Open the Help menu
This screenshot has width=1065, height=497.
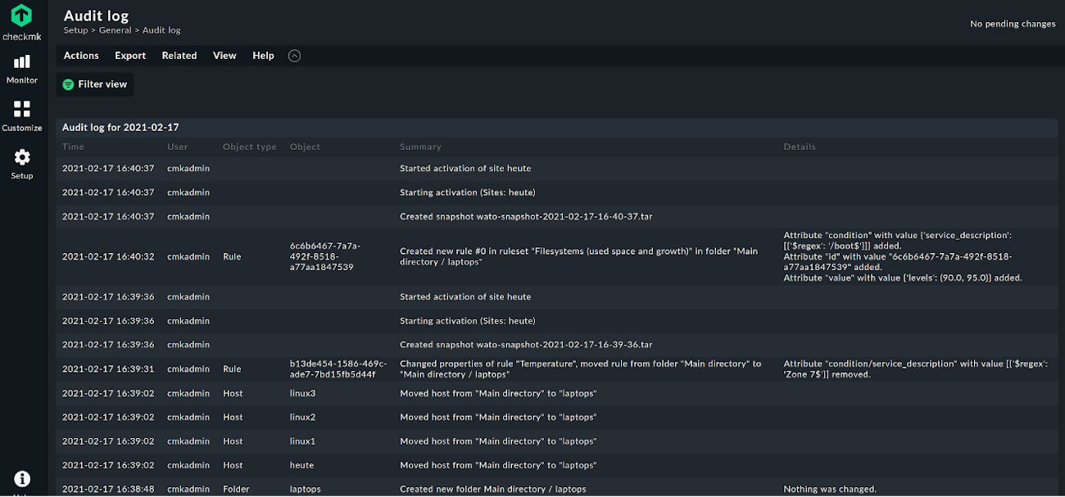(x=263, y=56)
